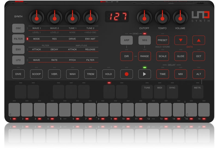Image resolution: width=218 pixels, height=156 pixels.
Task: Select the OSC parameter row
Action: [x=18, y=28]
